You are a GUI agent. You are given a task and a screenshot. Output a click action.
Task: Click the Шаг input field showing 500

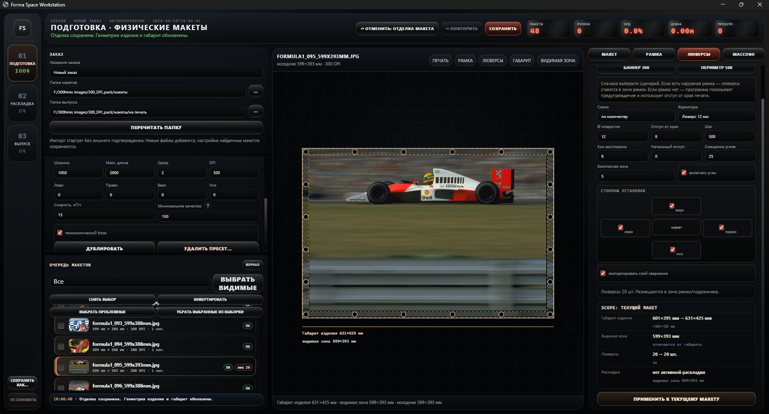[730, 136]
